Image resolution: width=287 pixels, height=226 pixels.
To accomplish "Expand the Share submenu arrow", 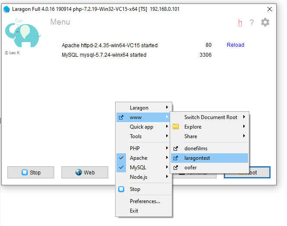I will pyautogui.click(x=244, y=136).
